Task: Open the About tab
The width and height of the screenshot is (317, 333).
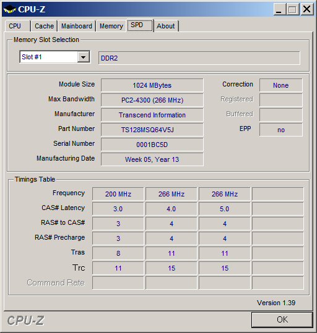Action: pos(166,26)
